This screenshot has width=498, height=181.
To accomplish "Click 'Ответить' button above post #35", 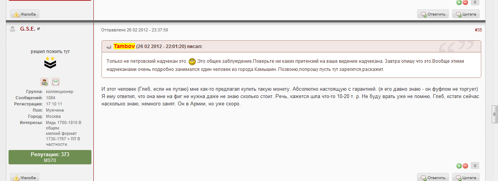I will [433, 14].
